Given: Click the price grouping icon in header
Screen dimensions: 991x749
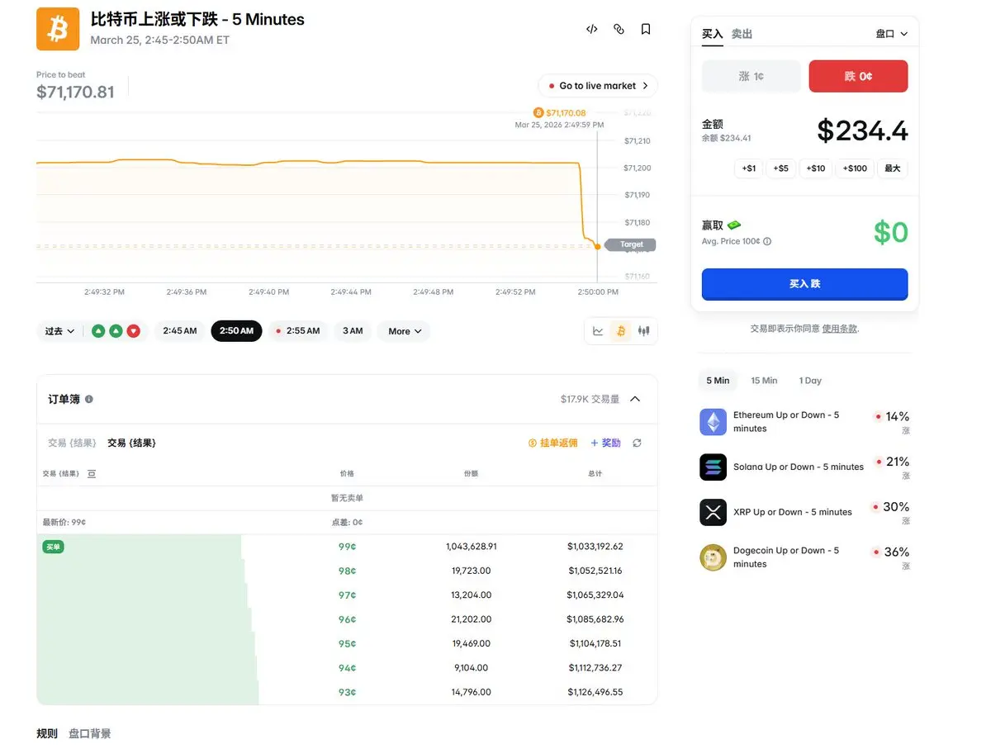Looking at the screenshot, I should click(92, 474).
